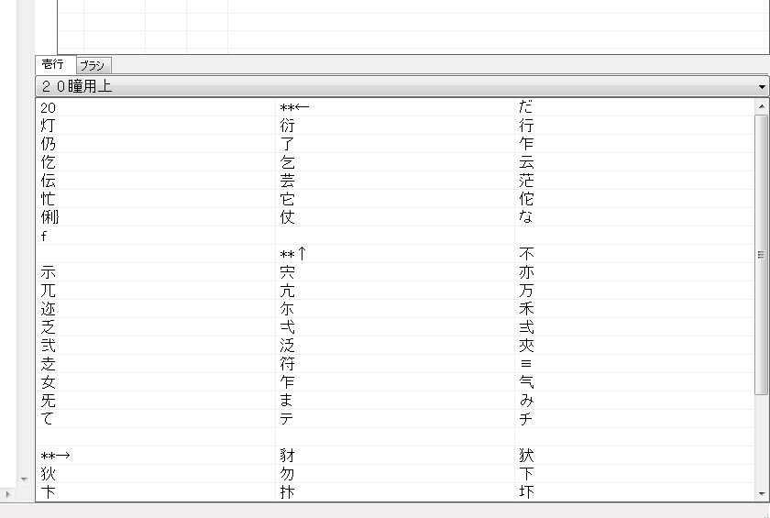Click the left pane scroll down arrow
This screenshot has width=770, height=518.
click(24, 479)
